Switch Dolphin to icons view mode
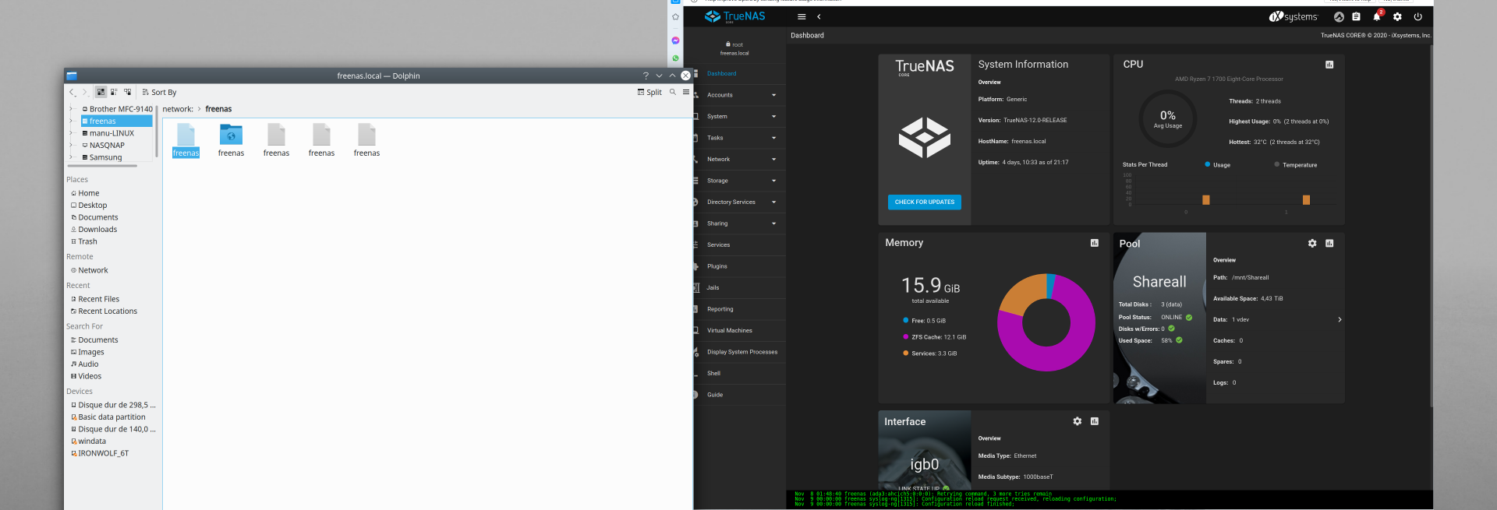Screen dimensions: 1497x510 [x=101, y=92]
